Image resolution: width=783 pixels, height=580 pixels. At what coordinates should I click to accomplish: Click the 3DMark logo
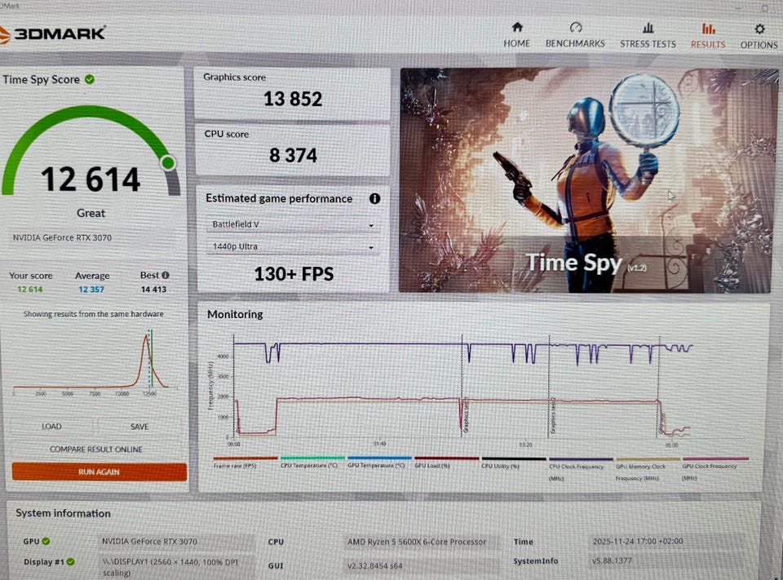[x=52, y=34]
